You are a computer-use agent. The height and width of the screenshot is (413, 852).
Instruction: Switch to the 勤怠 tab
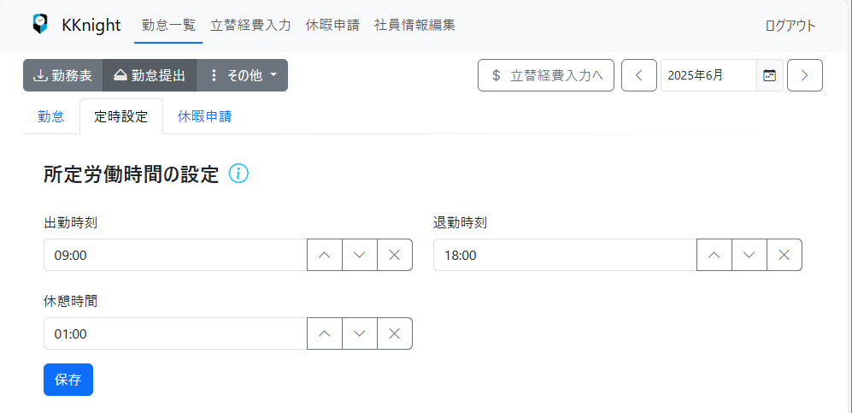coord(51,117)
